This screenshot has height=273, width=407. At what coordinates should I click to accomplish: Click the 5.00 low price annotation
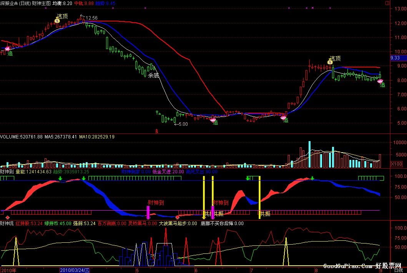(x=183, y=124)
